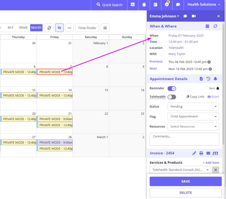Screen dimensions: 226x199
Task: Switch calendar to Week view
Action: tap(23, 28)
